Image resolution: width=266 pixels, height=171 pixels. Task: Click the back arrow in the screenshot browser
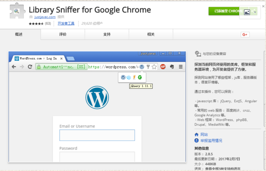point(14,67)
